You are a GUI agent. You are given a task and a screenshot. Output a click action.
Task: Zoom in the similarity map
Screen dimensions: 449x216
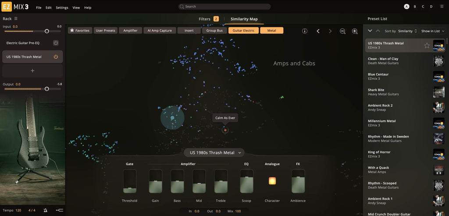pyautogui.click(x=355, y=31)
